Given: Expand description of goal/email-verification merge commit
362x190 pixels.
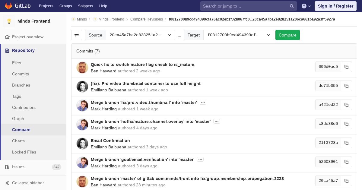Looking at the screenshot, I should [x=200, y=159].
